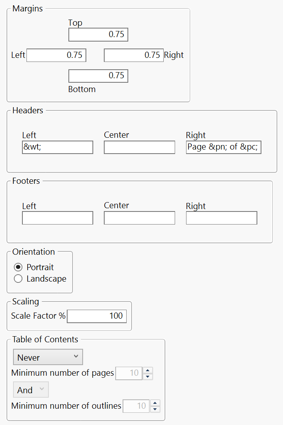
Task: Click the down arrow on Minimum number of outlines
Action: tap(155, 409)
